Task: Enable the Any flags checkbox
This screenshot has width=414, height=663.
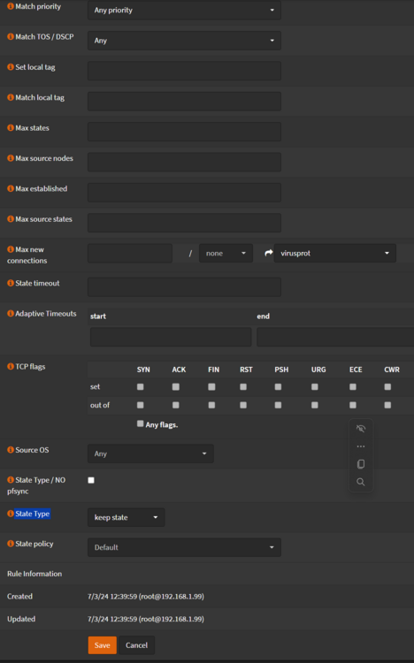Action: pos(140,423)
